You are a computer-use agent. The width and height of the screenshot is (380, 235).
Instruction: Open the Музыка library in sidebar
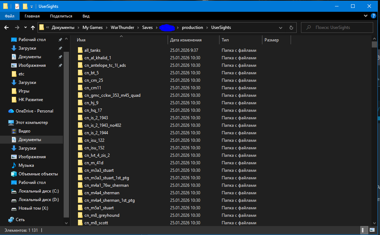tap(26, 165)
